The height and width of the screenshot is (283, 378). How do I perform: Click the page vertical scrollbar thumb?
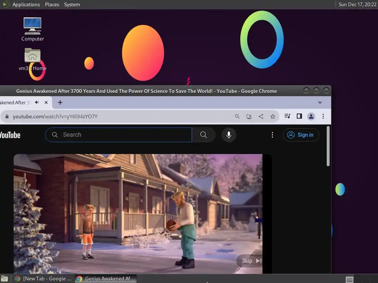(x=328, y=146)
